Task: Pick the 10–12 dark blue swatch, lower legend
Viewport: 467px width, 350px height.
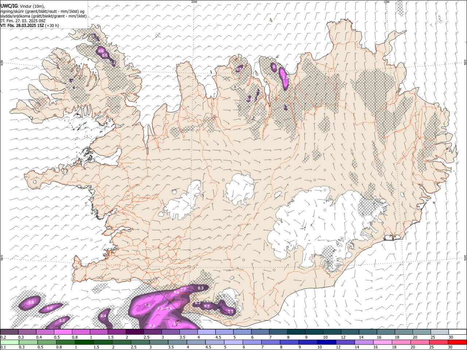Action: (327, 342)
